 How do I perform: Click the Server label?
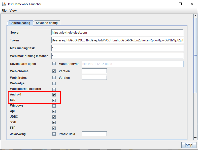pos(15,32)
